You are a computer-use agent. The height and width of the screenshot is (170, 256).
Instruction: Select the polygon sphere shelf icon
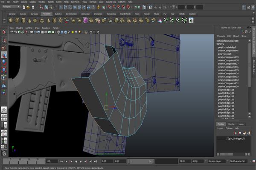11,20
